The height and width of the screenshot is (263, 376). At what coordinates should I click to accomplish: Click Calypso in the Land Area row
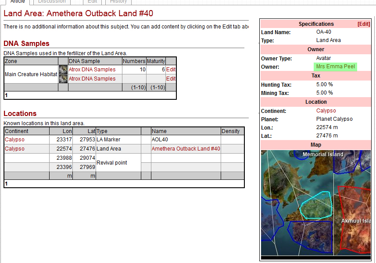point(14,149)
